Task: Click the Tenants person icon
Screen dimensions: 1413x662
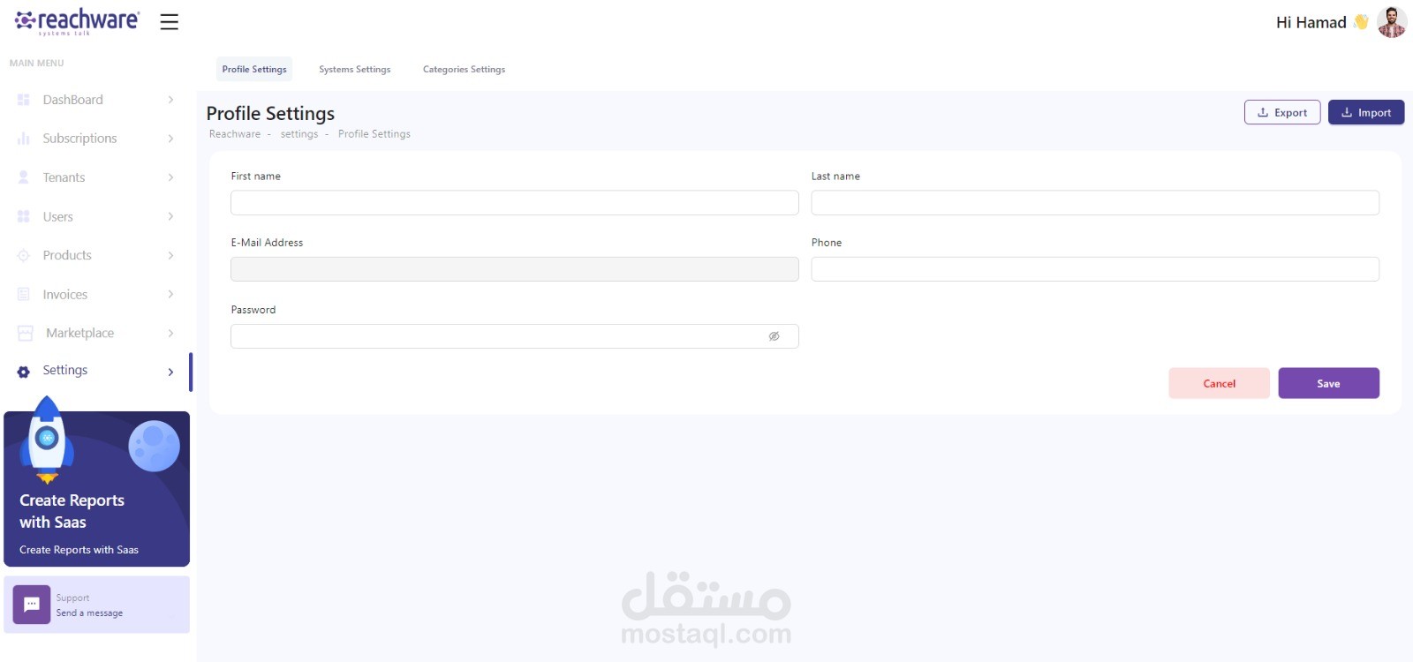Action: [x=24, y=177]
